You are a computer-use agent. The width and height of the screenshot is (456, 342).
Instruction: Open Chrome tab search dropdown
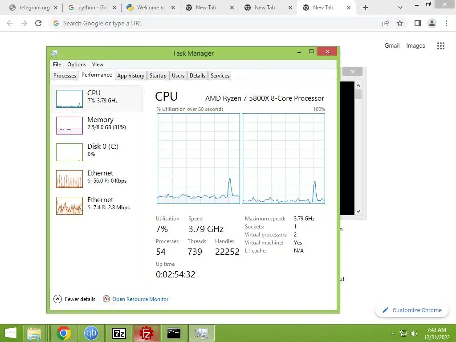coord(400,8)
